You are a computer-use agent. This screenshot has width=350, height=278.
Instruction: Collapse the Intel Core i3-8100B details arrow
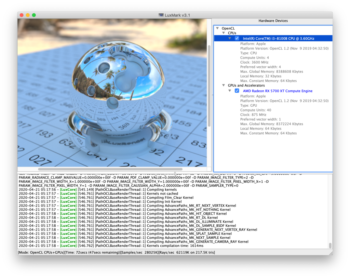click(229, 38)
